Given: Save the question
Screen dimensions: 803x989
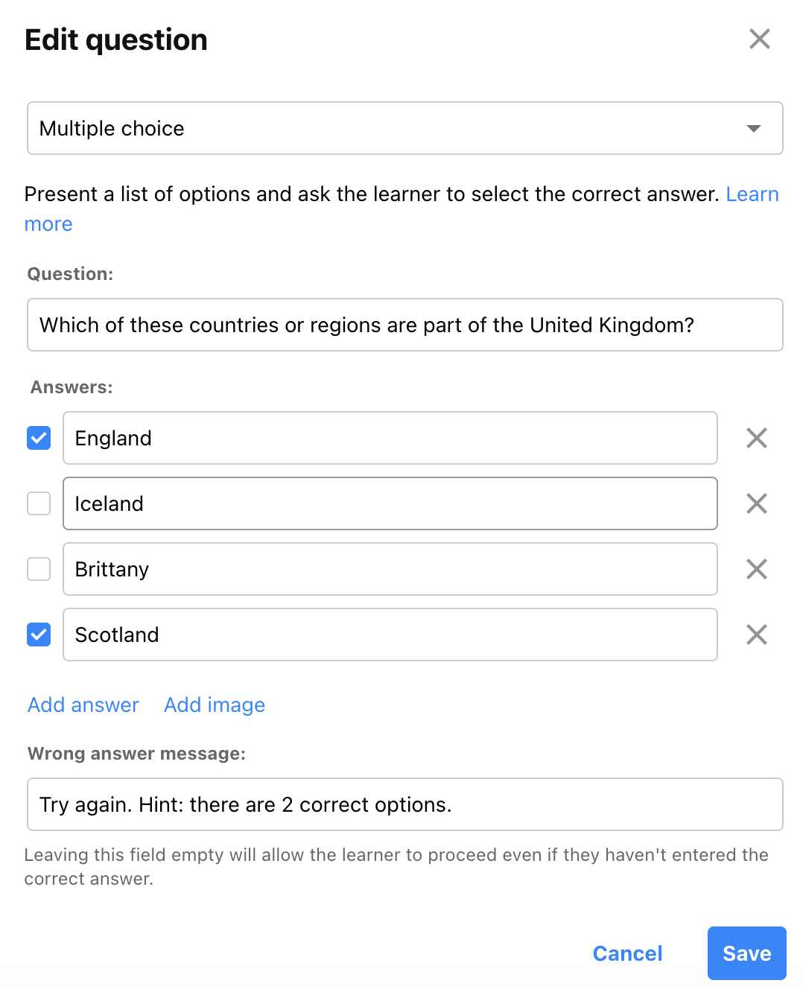Looking at the screenshot, I should [x=747, y=953].
